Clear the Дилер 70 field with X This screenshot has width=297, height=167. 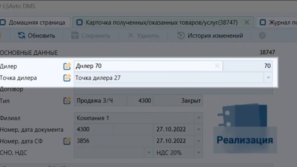217,66
